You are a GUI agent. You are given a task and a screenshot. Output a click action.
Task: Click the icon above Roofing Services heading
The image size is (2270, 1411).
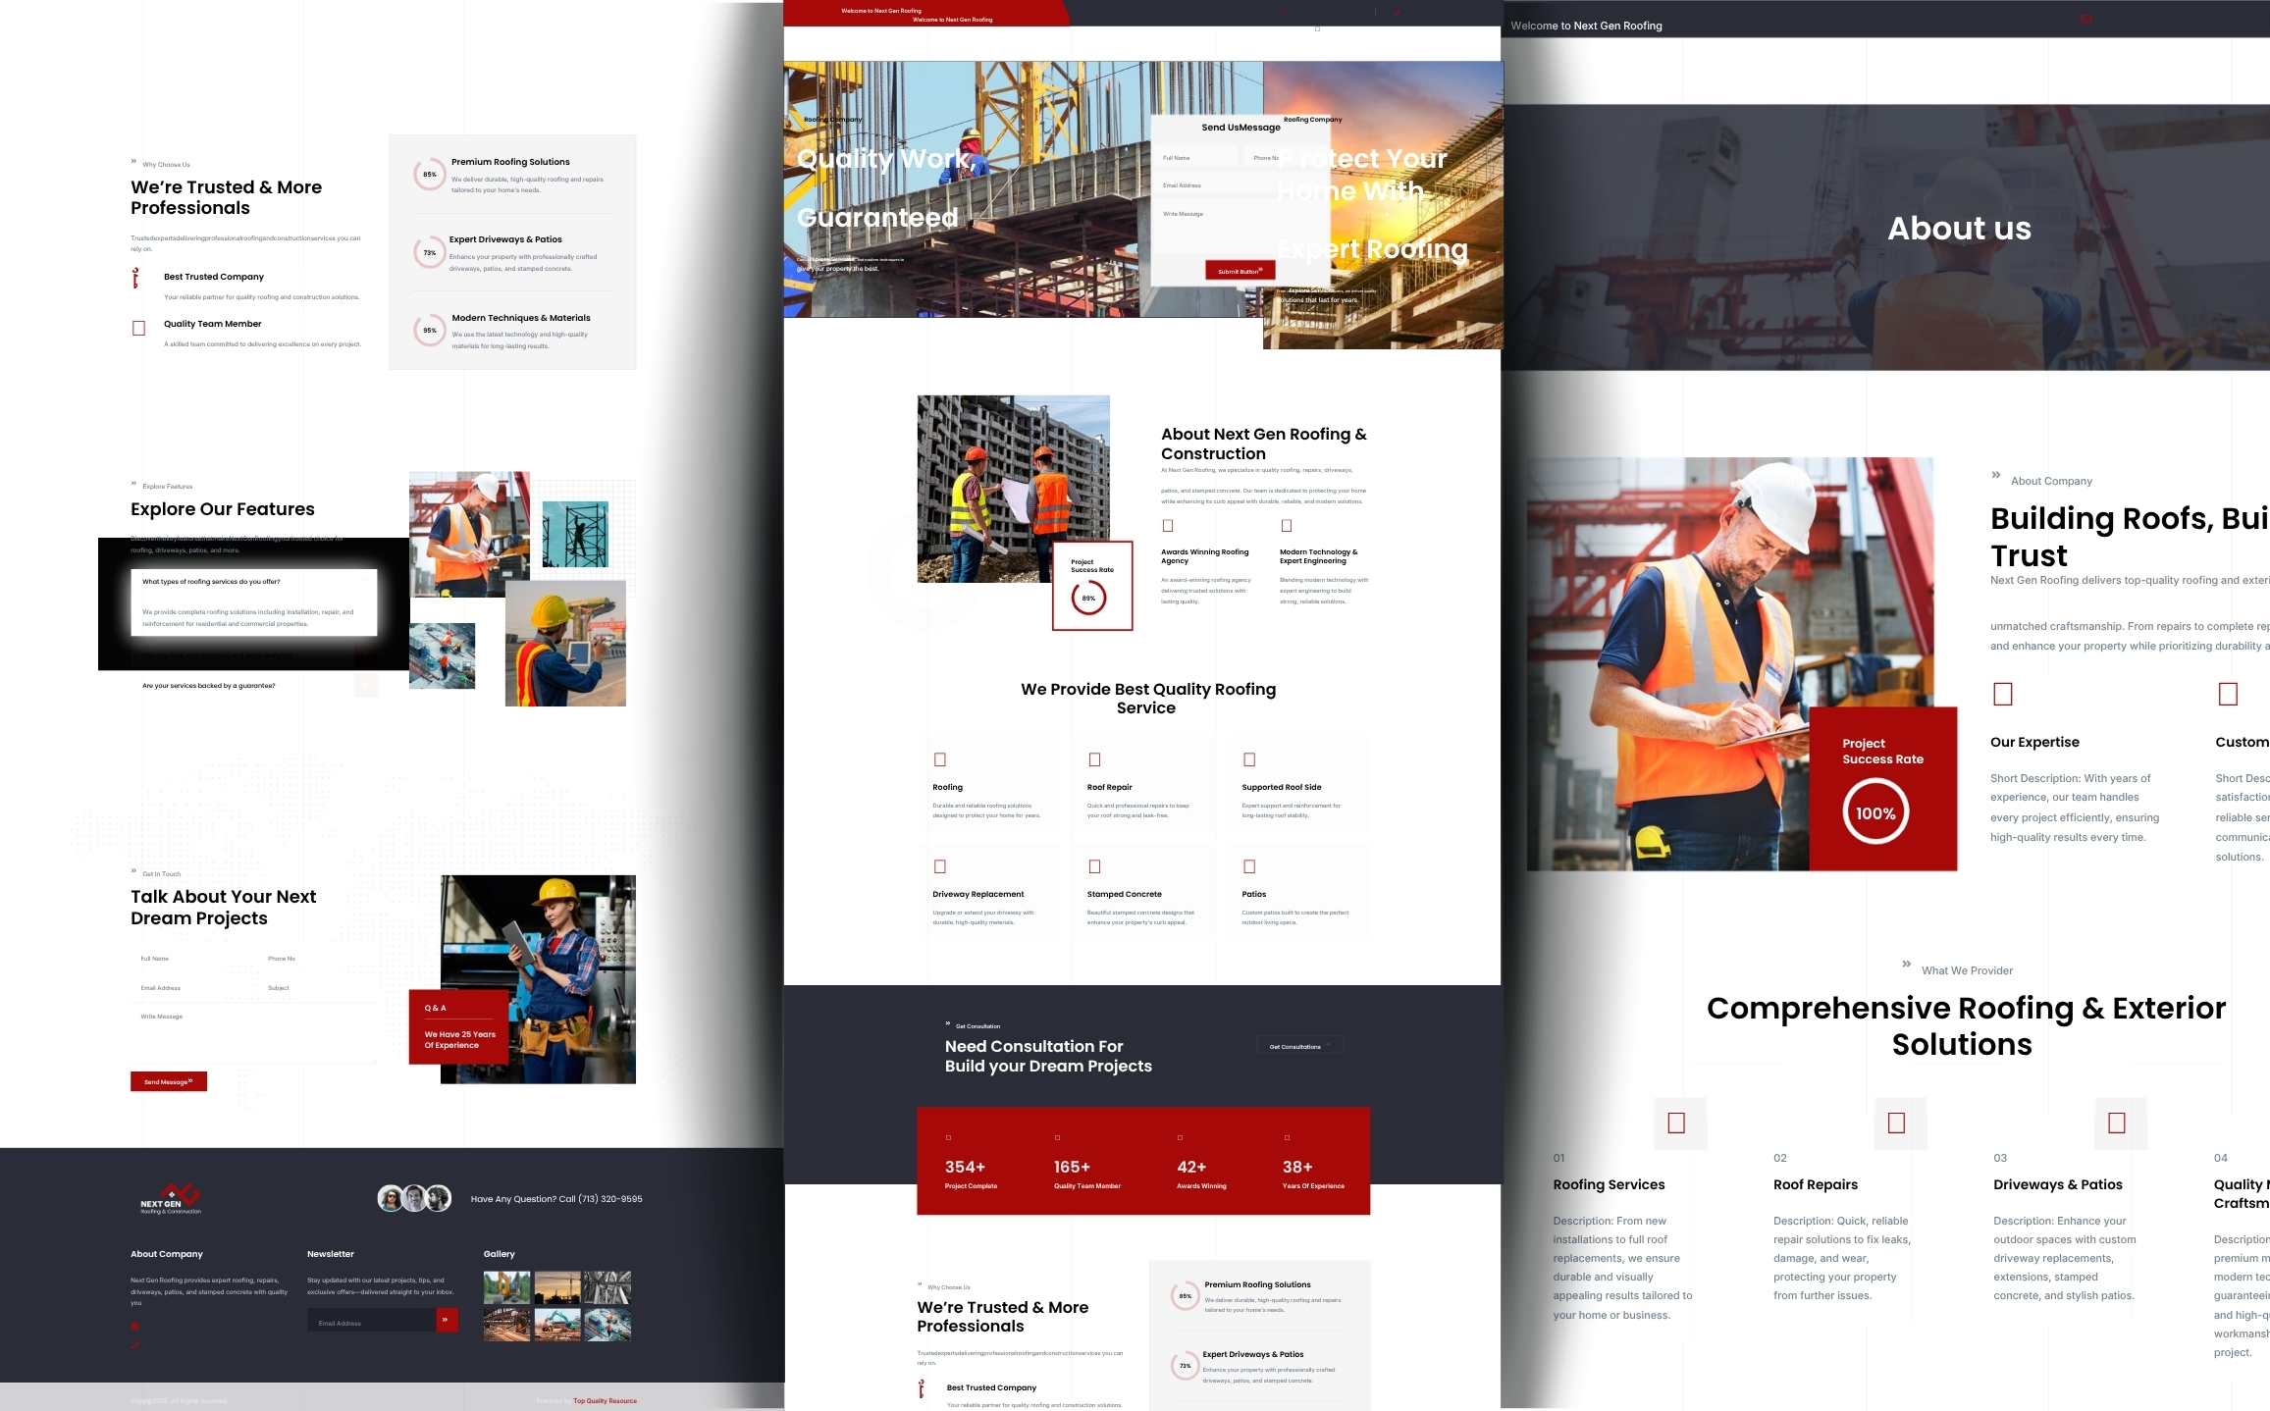pyautogui.click(x=1676, y=1123)
